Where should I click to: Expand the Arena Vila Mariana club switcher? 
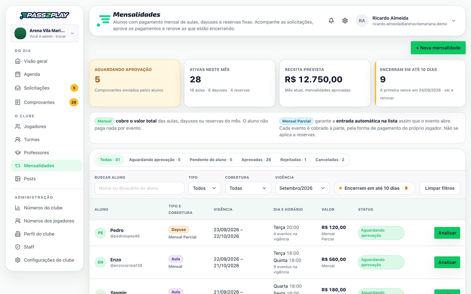tap(44, 33)
